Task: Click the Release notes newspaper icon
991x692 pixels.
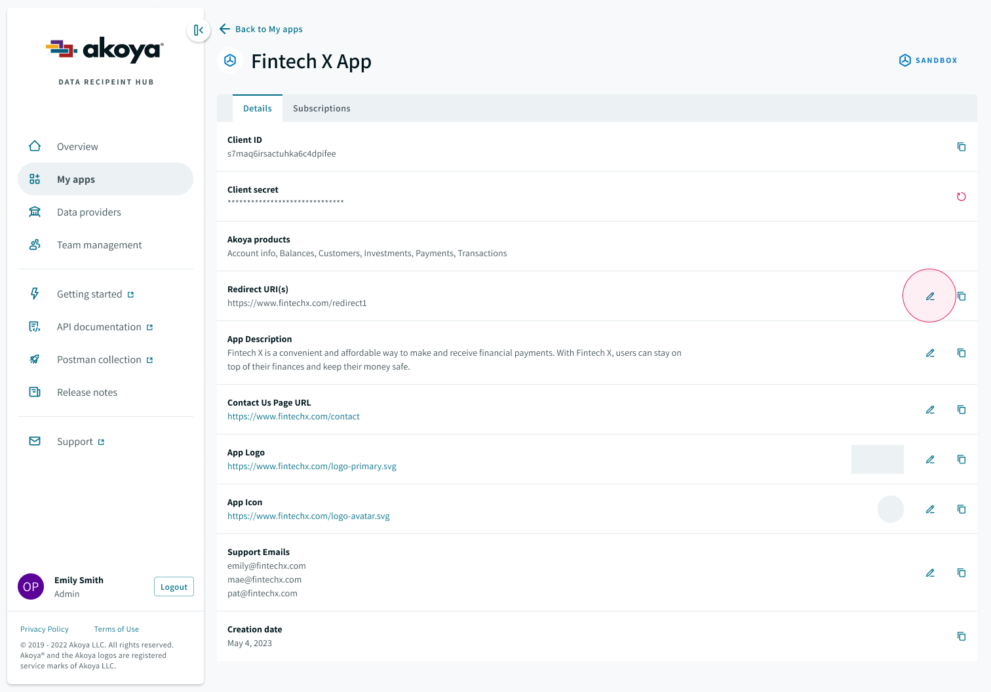Action: pyautogui.click(x=35, y=392)
